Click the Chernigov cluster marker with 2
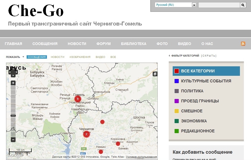251x160 pixels. (86, 134)
